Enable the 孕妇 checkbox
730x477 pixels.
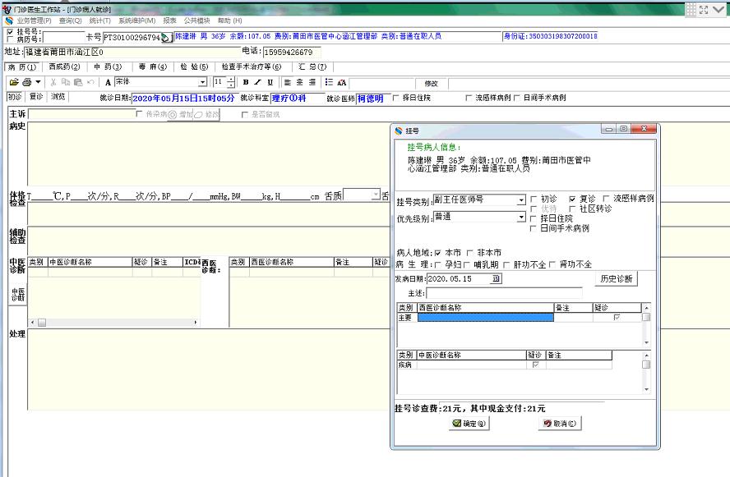click(x=437, y=264)
